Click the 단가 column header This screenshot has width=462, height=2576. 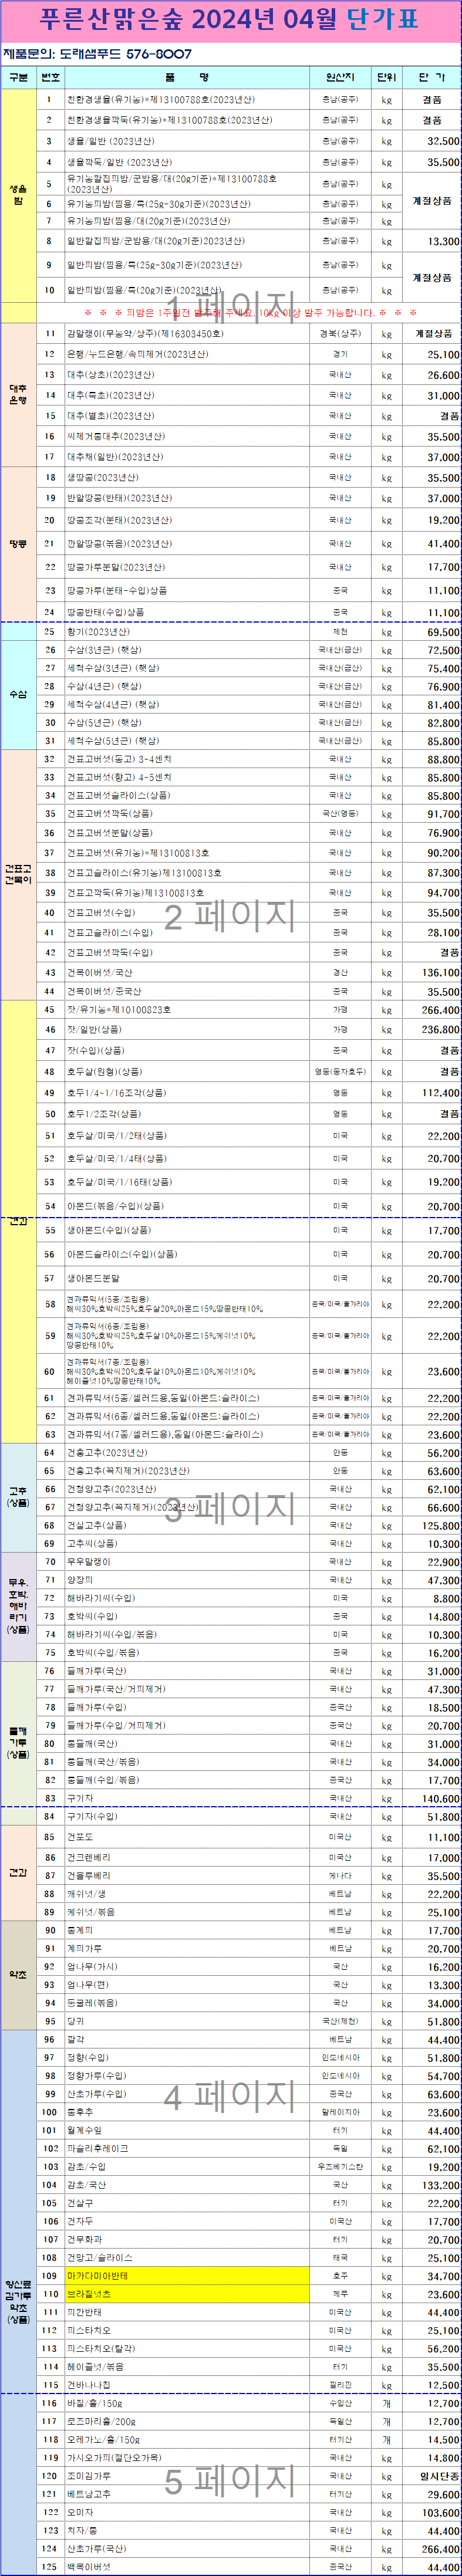pyautogui.click(x=431, y=77)
